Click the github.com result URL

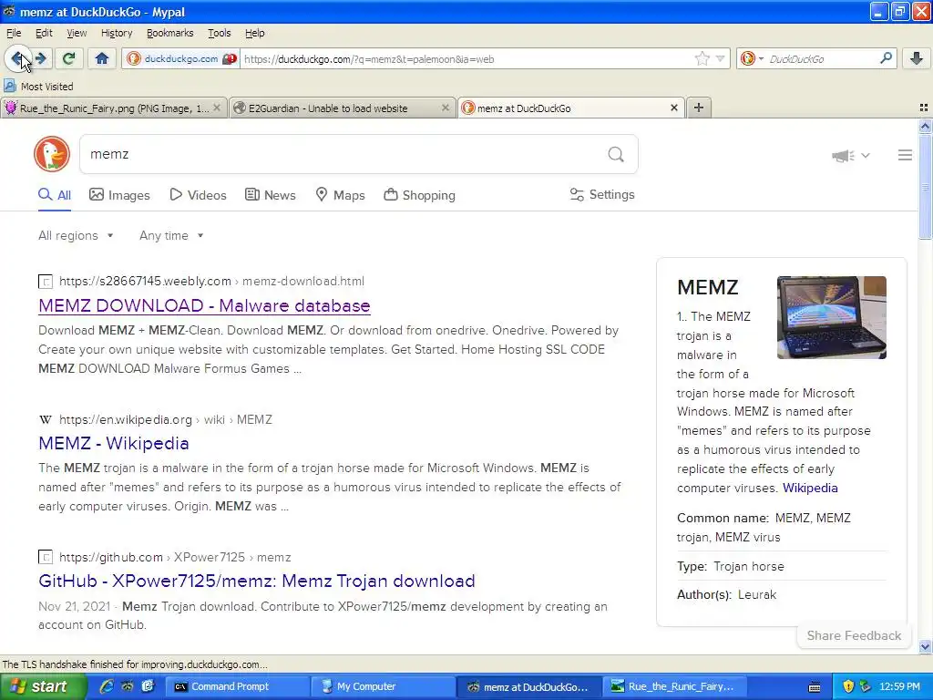point(175,557)
